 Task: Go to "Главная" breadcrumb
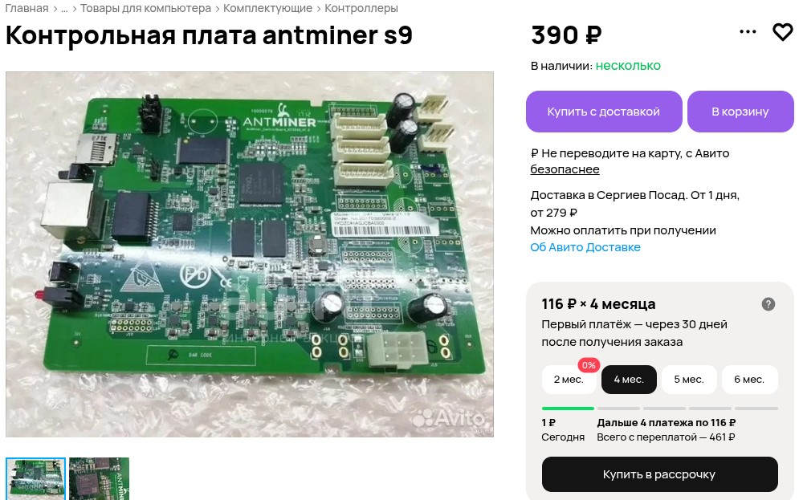27,8
